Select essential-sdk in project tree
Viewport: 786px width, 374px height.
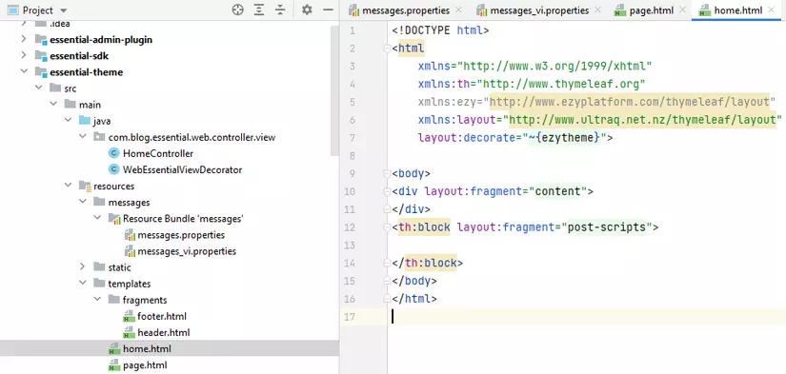pos(79,55)
